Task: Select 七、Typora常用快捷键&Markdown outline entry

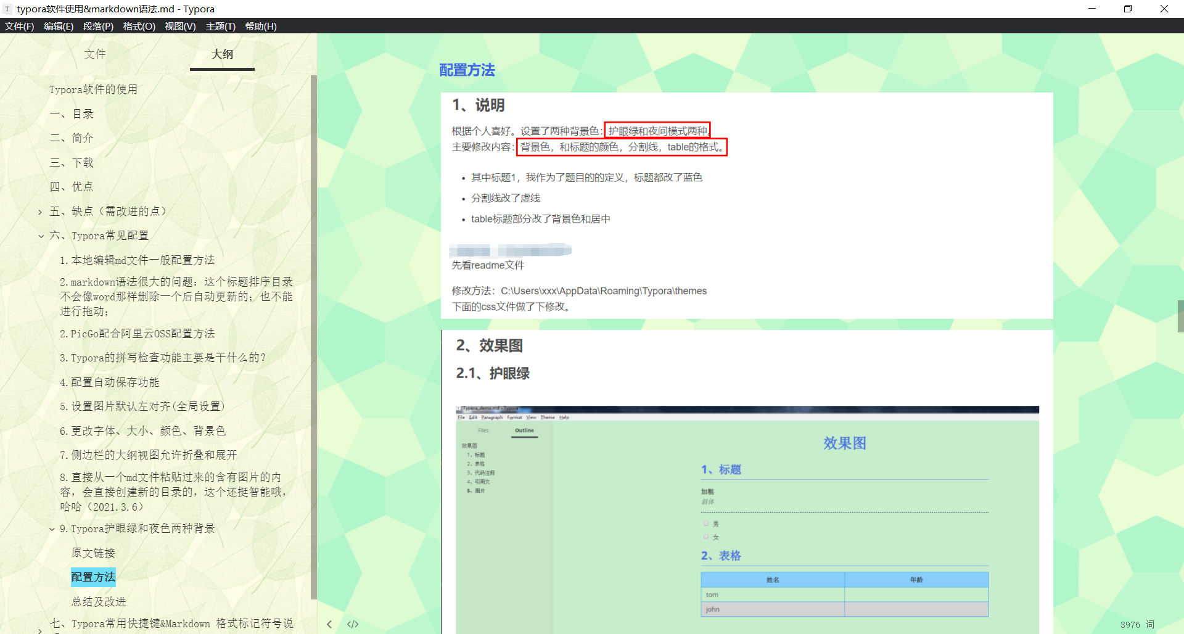Action: pos(171,624)
